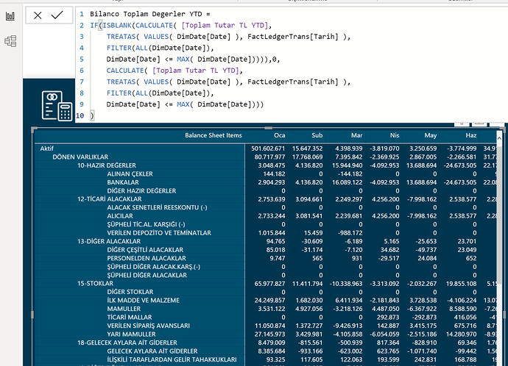Select the 'ŞÜPHELİ DİĞER ALACAK.KARŞ.(-)' row
Viewport: 508px width, 366px height.
tap(154, 267)
